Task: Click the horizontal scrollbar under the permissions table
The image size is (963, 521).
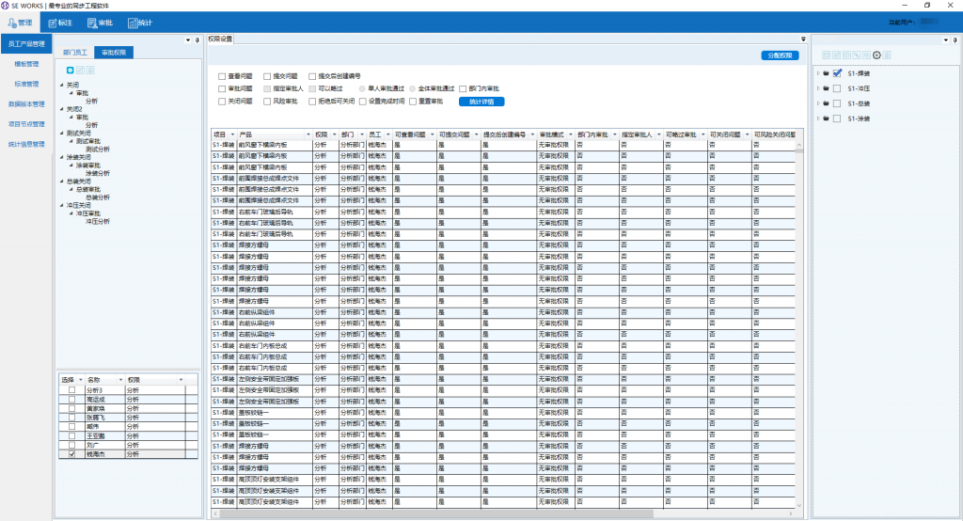Action: click(x=433, y=514)
